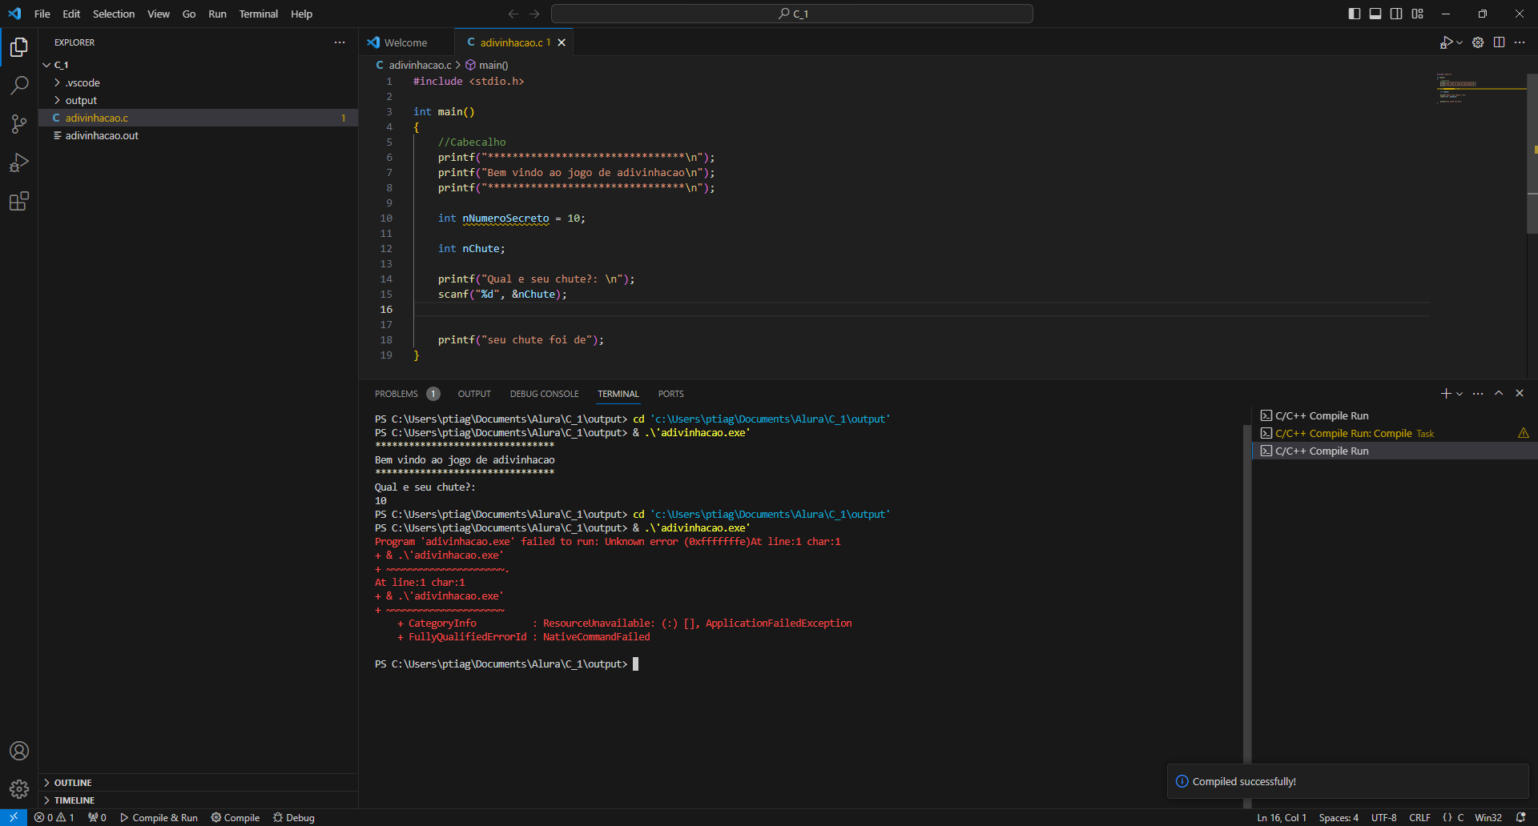Click Win32 configuration in status bar
Screen dimensions: 1538x826
pos(1488,817)
